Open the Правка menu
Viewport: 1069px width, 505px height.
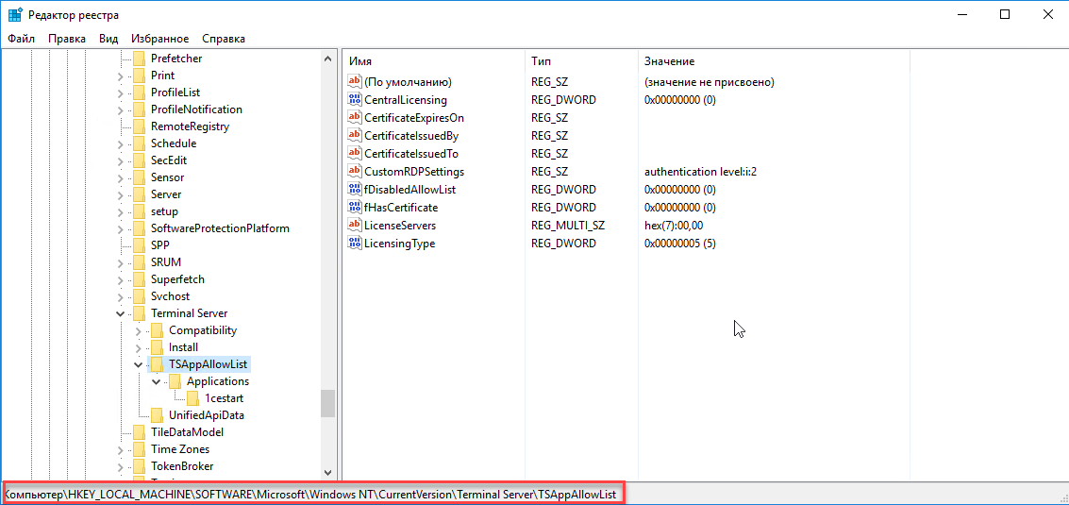[67, 39]
